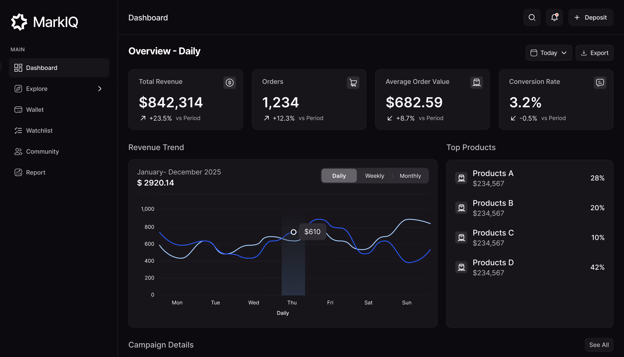Click the Deposit button
Screen dimensions: 624x357
[591, 17]
